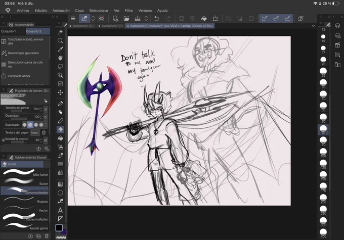Screen dimensions: 344x240
Task: Click the Undo arrow in command bar
Action: 157,19
